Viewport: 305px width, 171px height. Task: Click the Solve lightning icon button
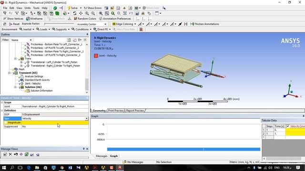click(x=69, y=8)
